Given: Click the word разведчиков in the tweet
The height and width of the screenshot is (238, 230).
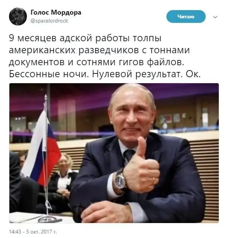Looking at the screenshot, I should 109,50.
